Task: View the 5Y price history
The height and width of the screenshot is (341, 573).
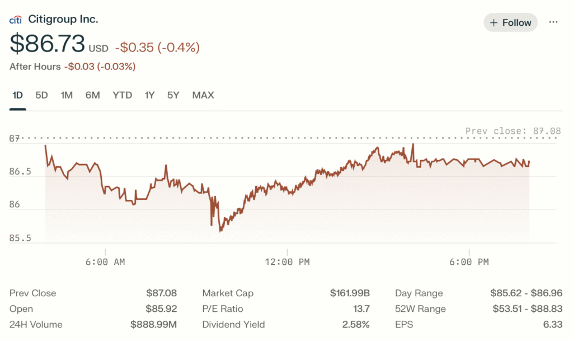Action: point(173,95)
